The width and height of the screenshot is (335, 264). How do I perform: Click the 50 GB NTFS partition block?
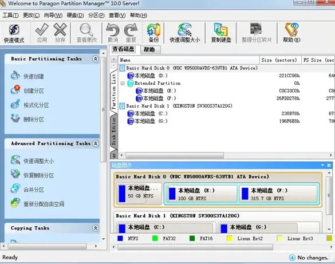139,194
